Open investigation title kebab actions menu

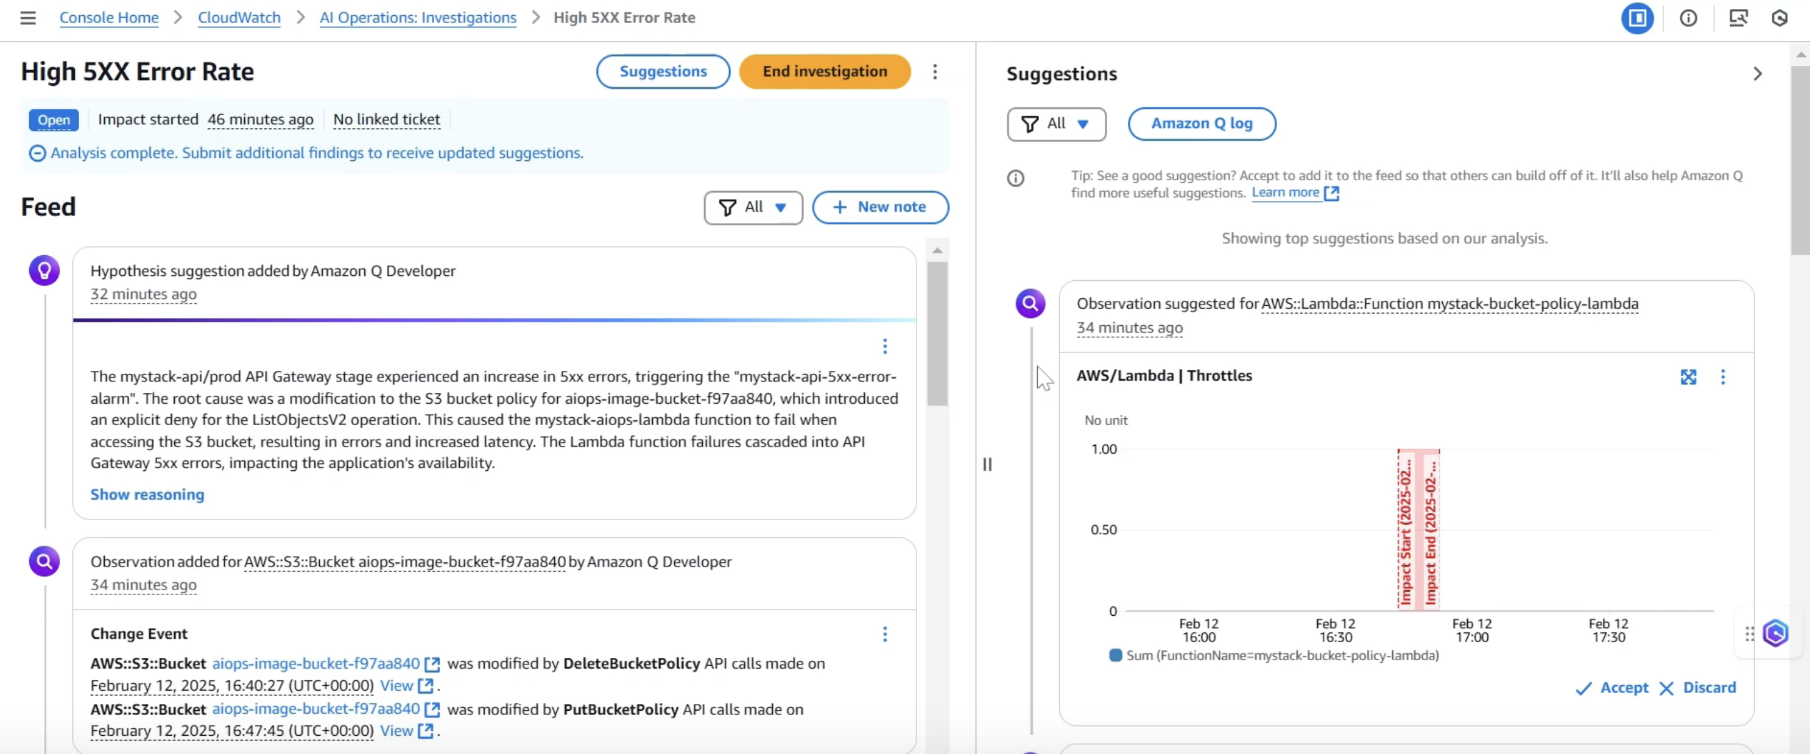[x=934, y=72]
